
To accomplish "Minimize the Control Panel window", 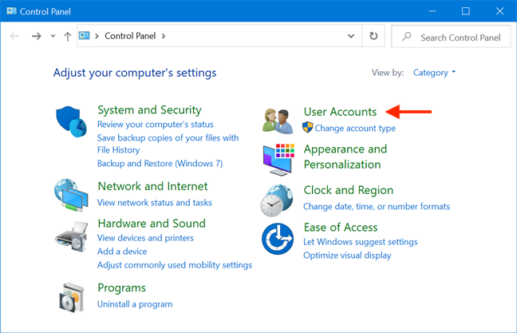I will click(432, 11).
